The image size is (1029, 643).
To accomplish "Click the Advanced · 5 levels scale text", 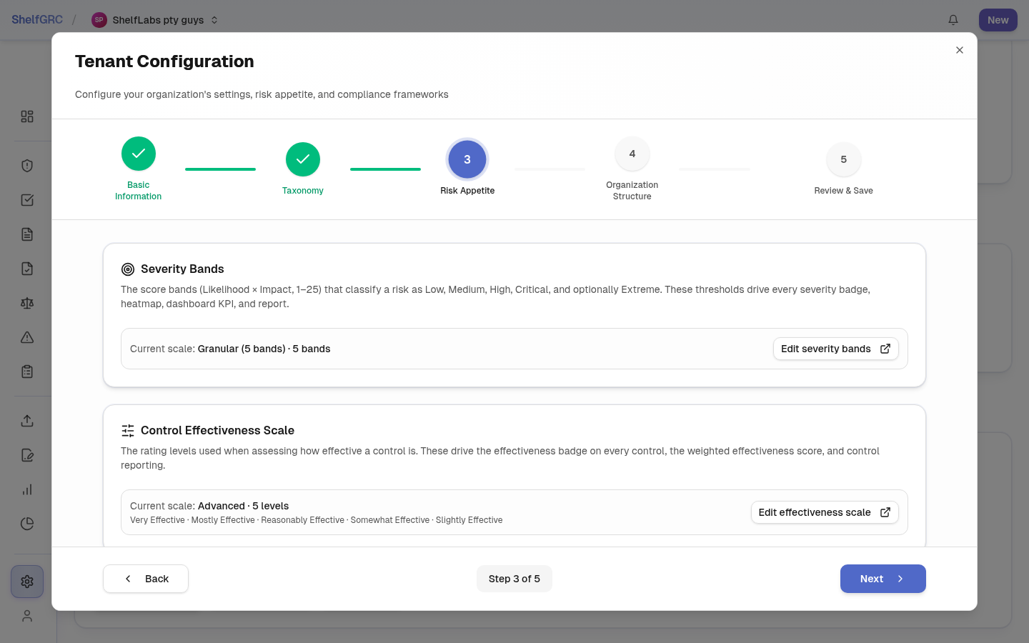I will point(244,506).
